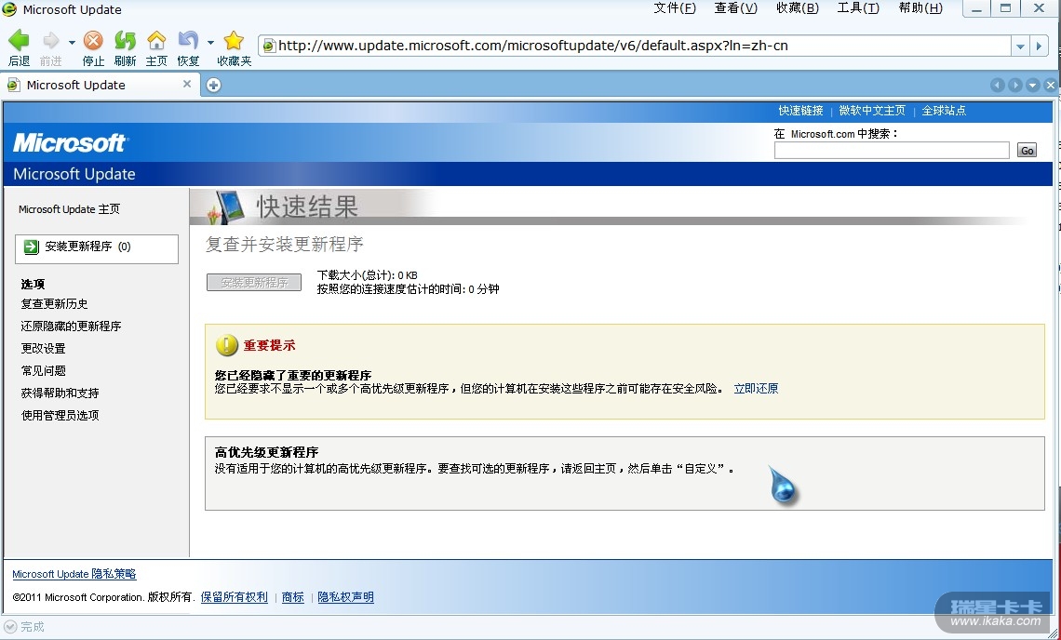The image size is (1061, 640).
Task: Click the Stop loading icon
Action: pos(93,41)
